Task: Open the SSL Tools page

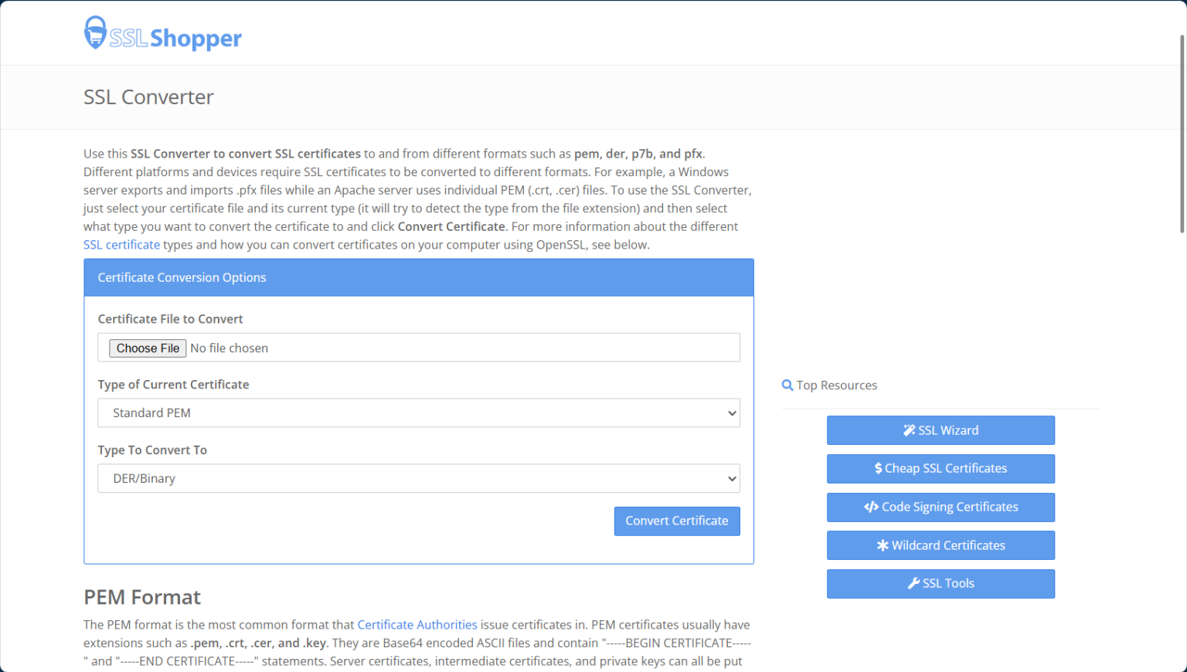Action: (x=940, y=583)
